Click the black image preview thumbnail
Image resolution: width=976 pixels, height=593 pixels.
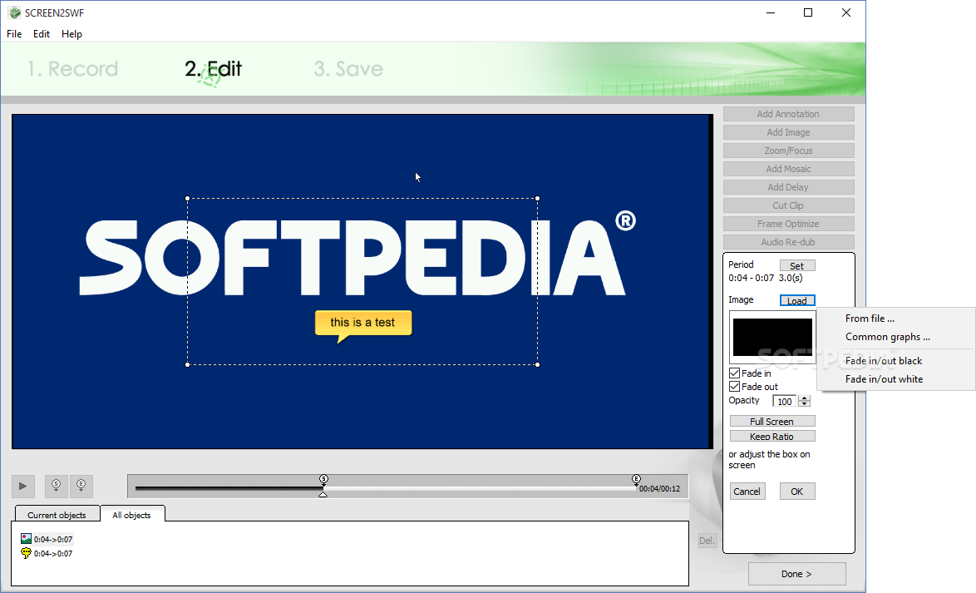tap(772, 337)
